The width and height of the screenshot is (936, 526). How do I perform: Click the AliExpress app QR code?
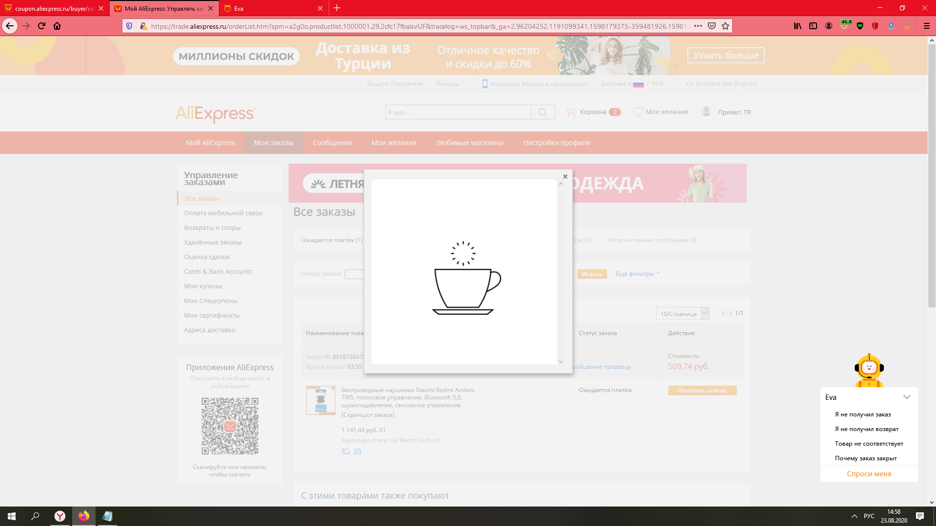pyautogui.click(x=230, y=426)
